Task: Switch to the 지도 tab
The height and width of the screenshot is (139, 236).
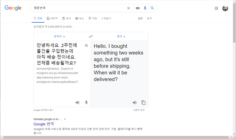Action: [x=93, y=19]
